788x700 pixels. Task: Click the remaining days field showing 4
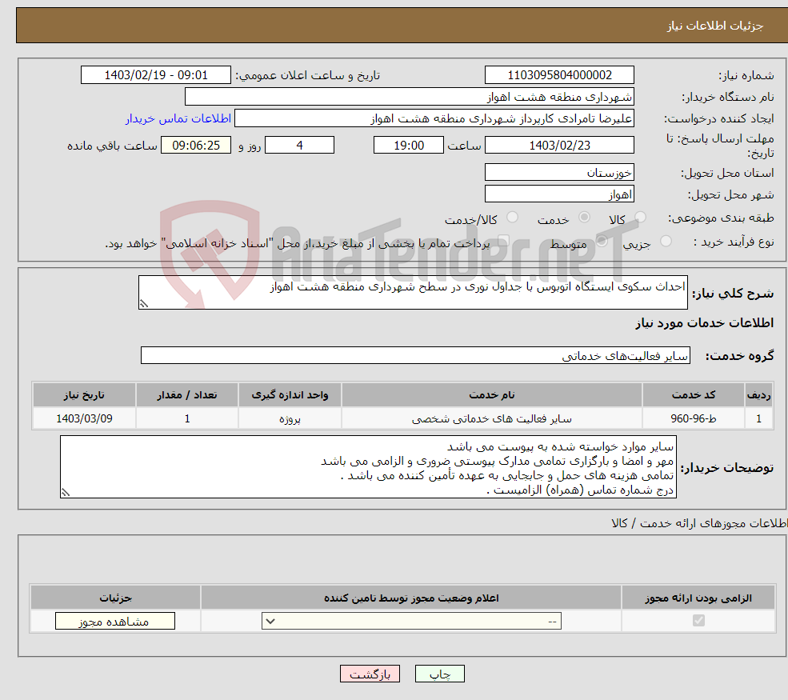click(x=299, y=146)
